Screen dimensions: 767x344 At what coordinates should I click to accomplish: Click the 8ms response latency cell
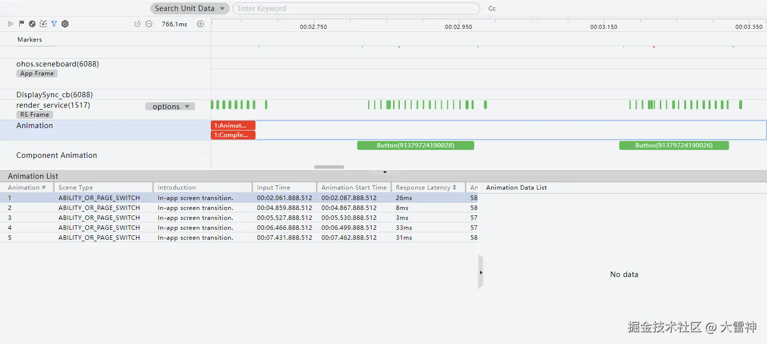click(402, 208)
